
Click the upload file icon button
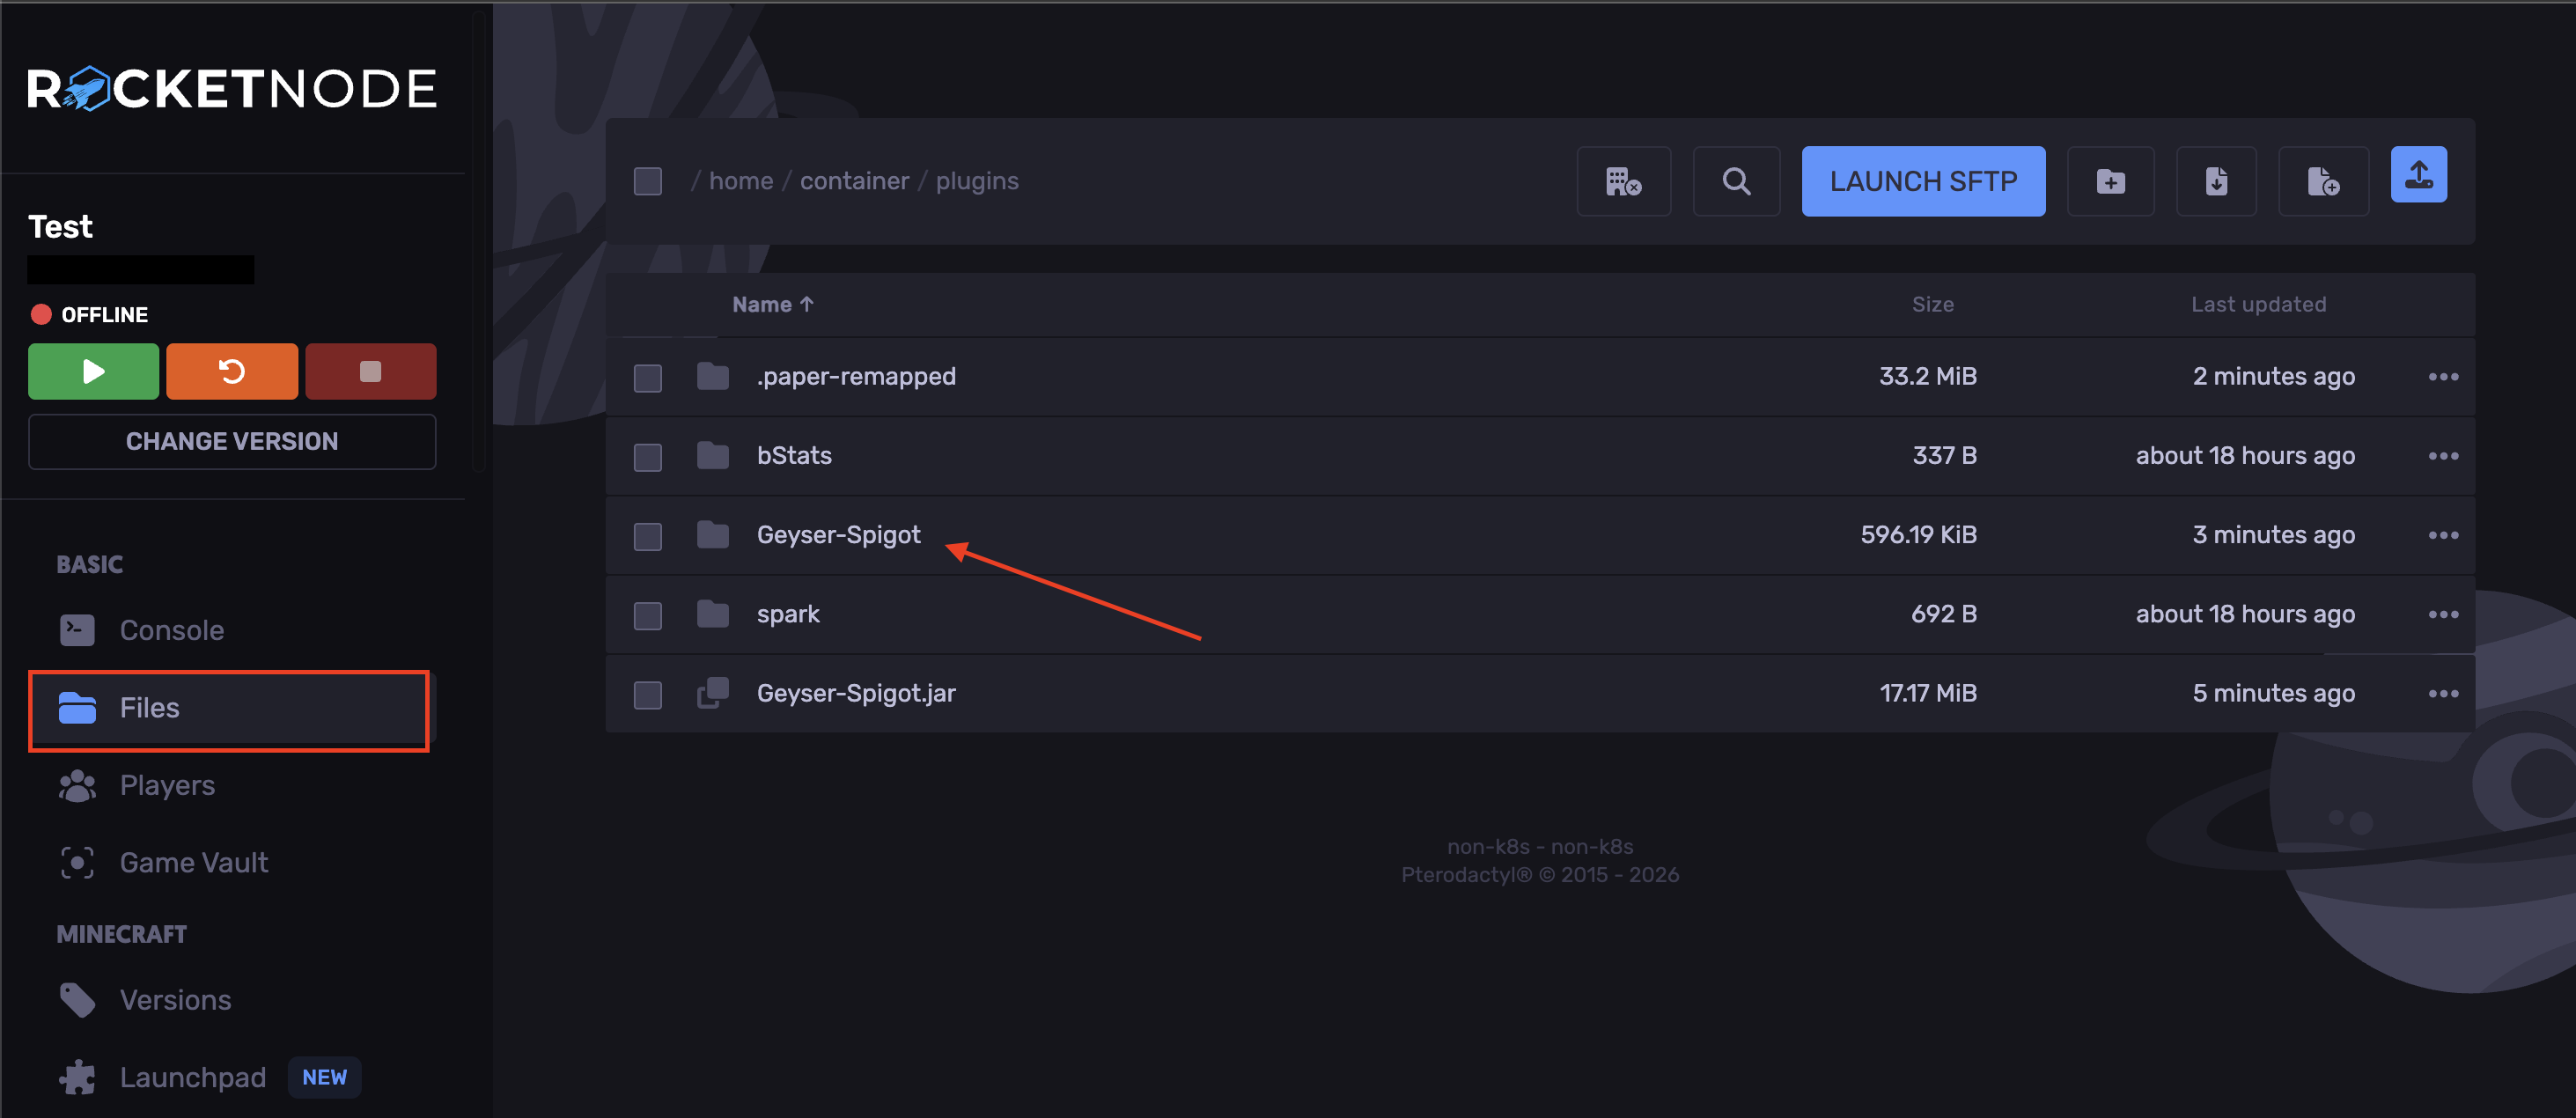point(2418,176)
